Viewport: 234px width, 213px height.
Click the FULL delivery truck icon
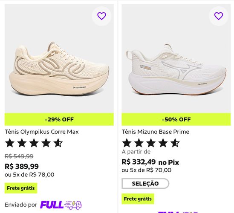click(73, 205)
